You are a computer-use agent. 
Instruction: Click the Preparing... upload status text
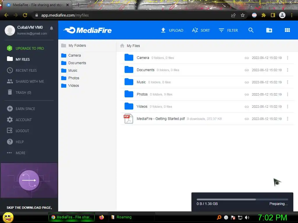click(279, 204)
